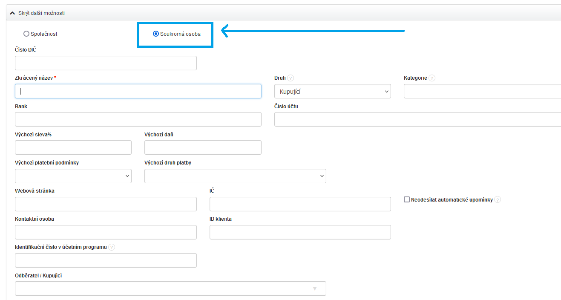
Task: Select the Společnost radio button
Action: pyautogui.click(x=26, y=34)
